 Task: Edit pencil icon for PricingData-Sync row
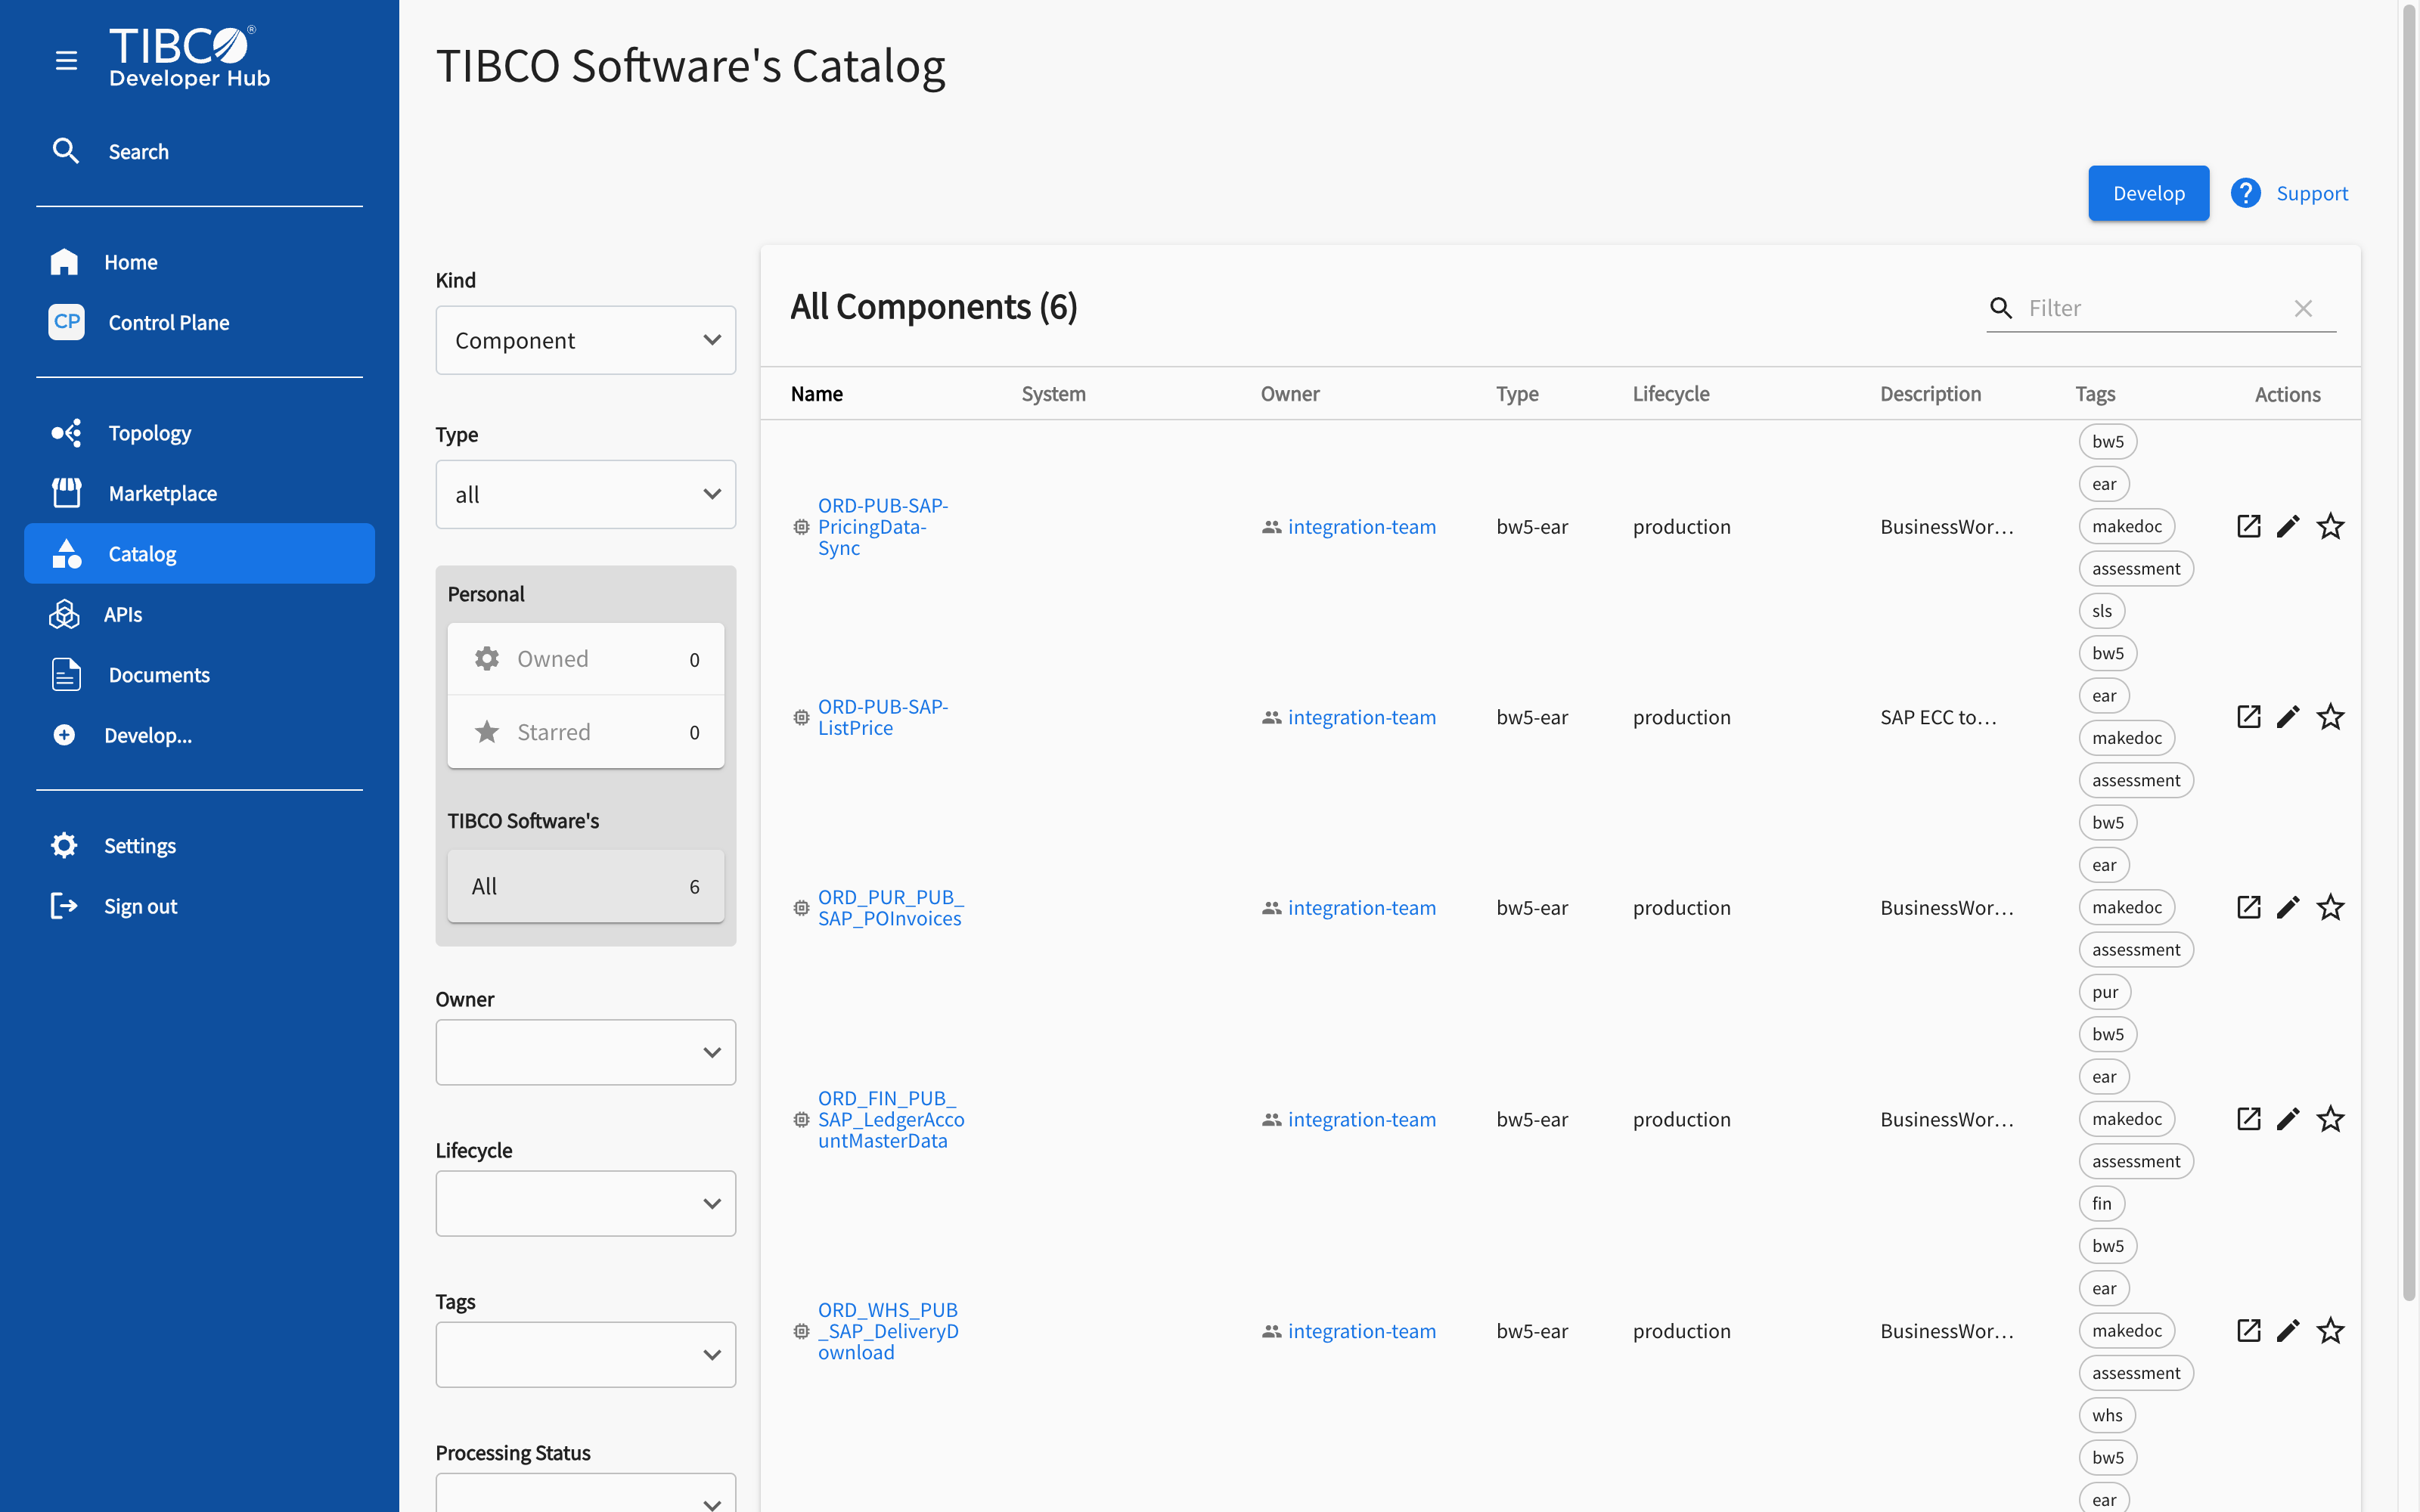tap(2288, 526)
